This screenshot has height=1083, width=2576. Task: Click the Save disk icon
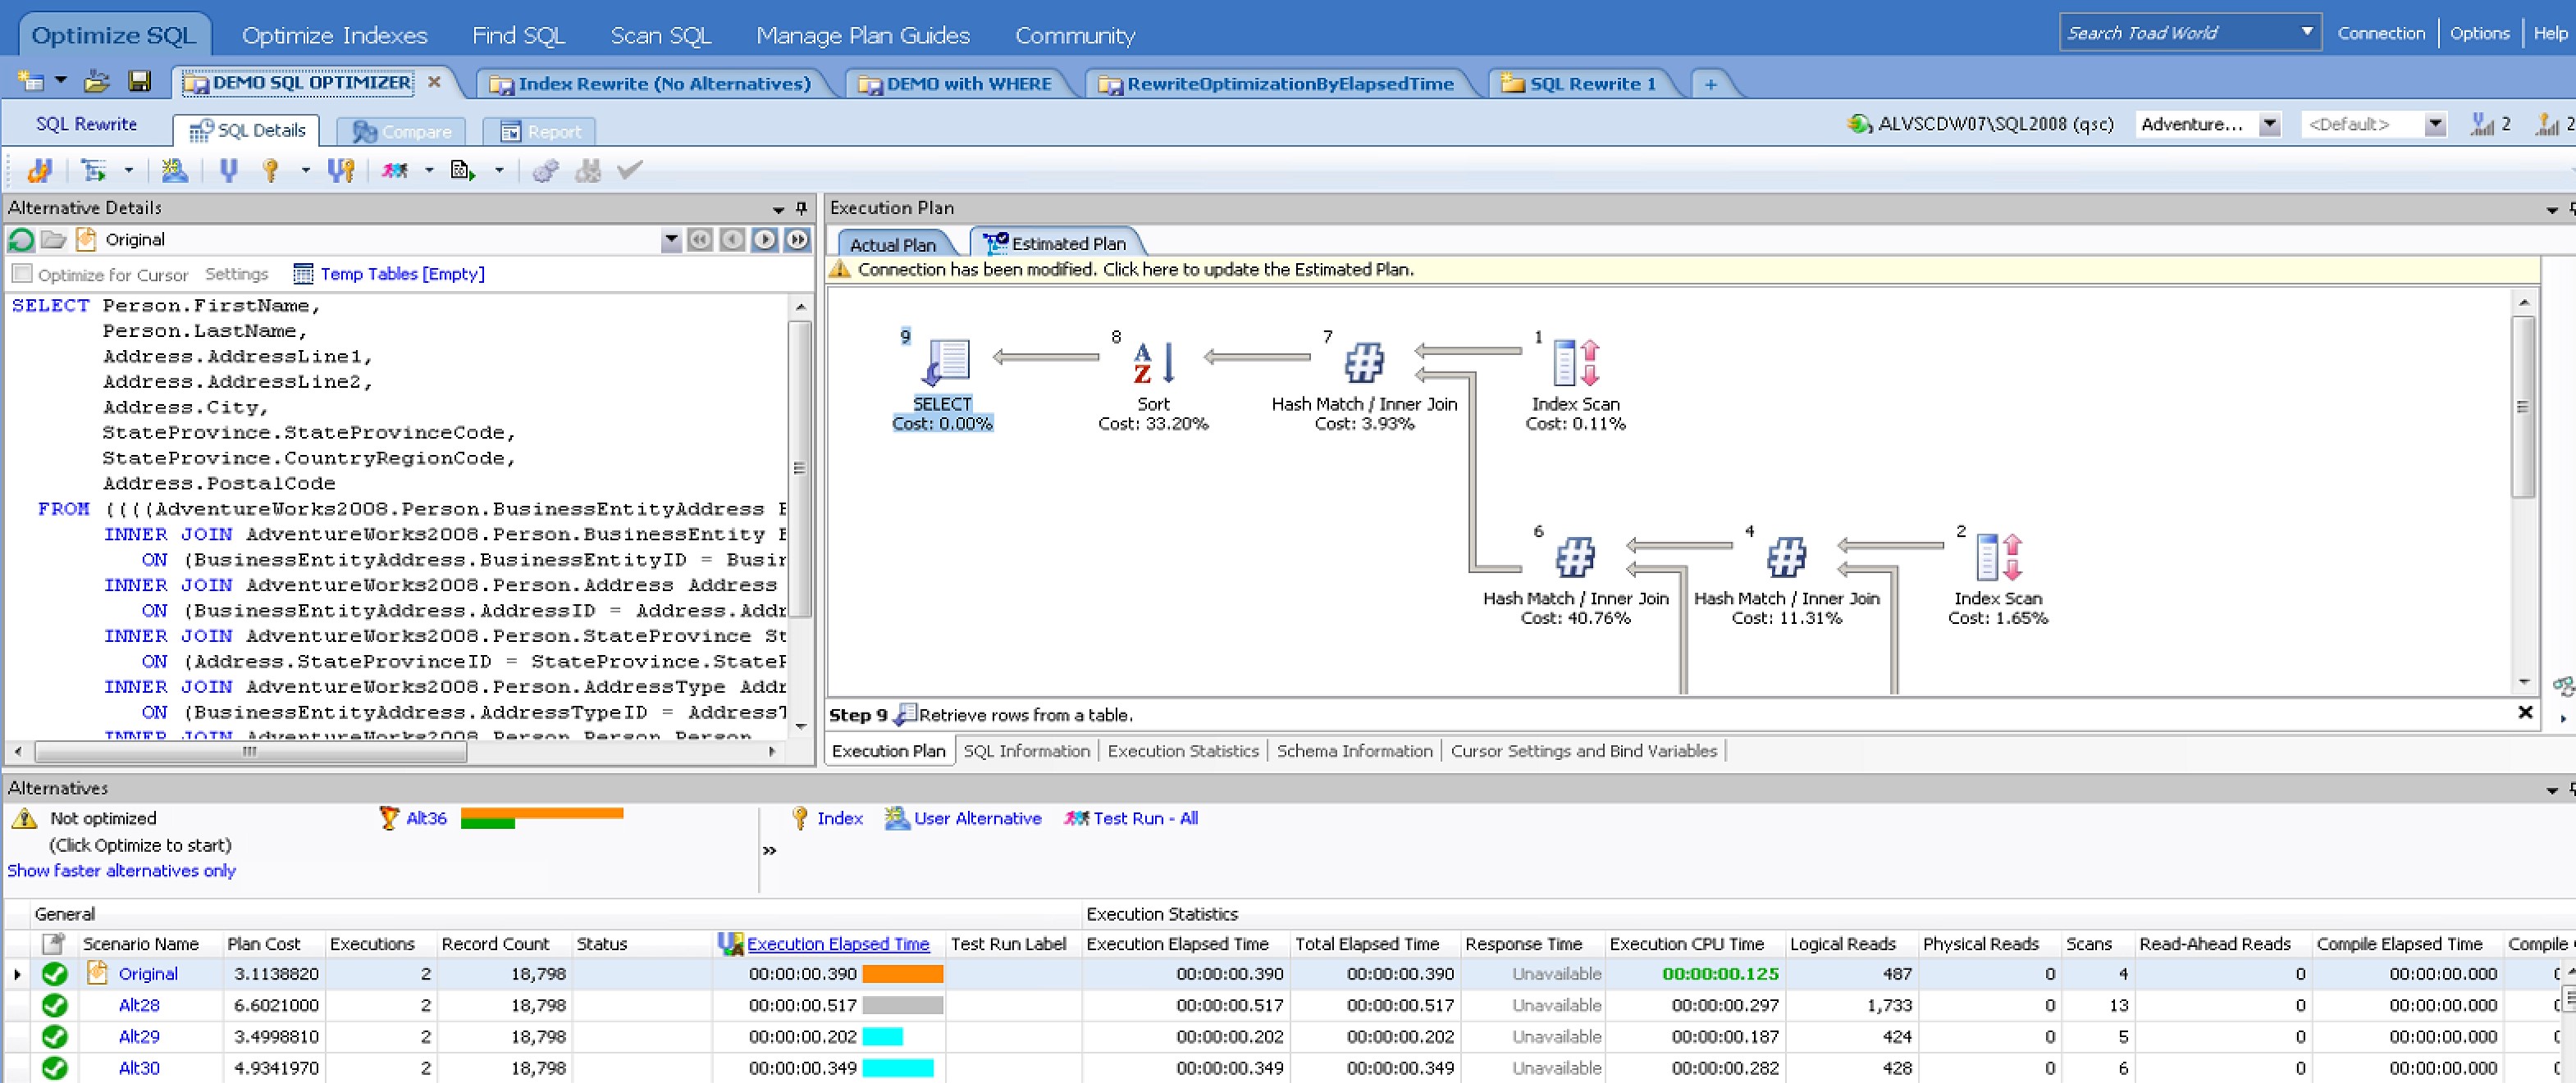139,82
